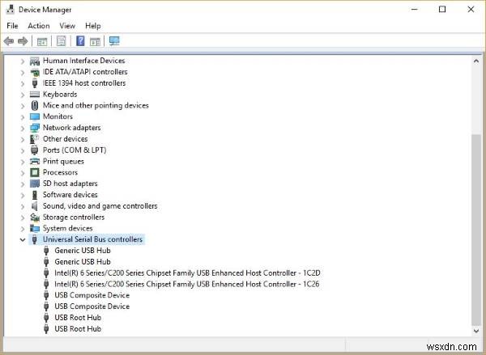The image size is (486, 355).
Task: Click the Keyboards category icon
Action: [35, 95]
